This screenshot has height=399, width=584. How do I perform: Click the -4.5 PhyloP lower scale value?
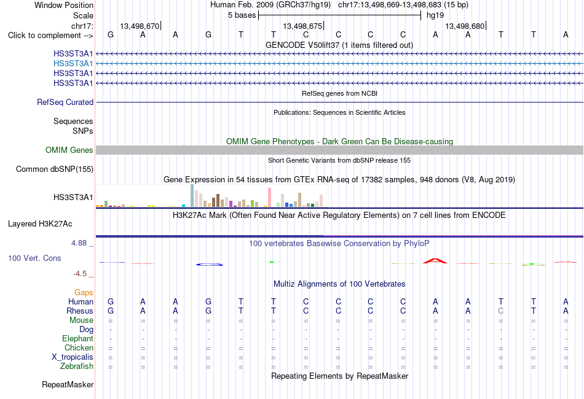pos(80,274)
